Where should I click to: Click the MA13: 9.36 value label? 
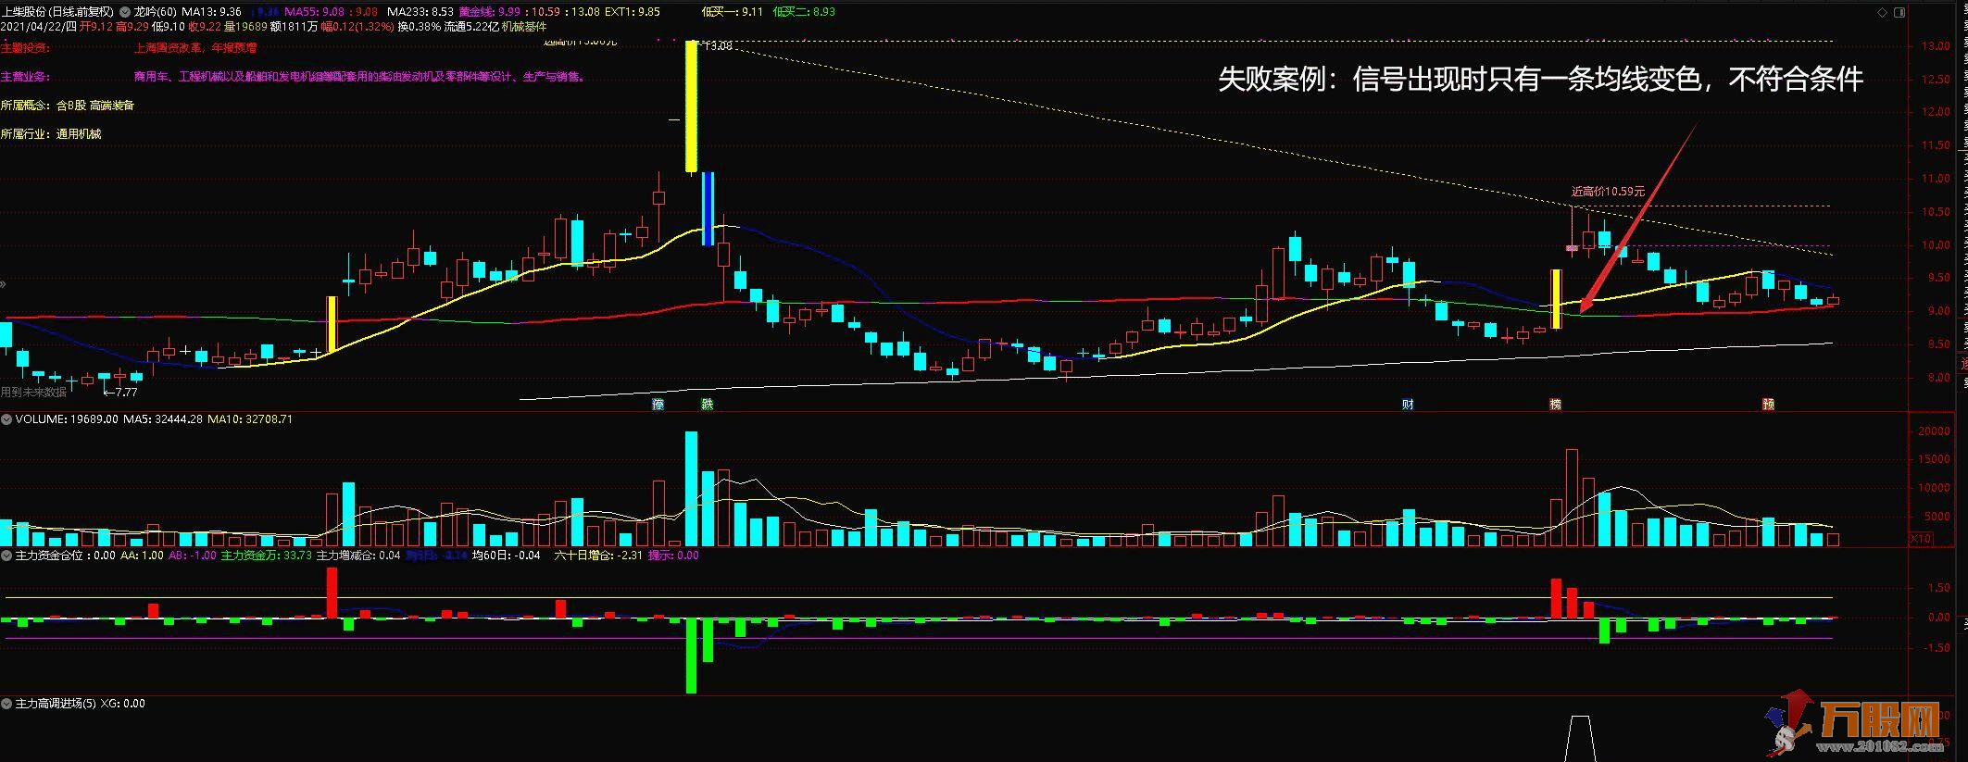tap(211, 12)
